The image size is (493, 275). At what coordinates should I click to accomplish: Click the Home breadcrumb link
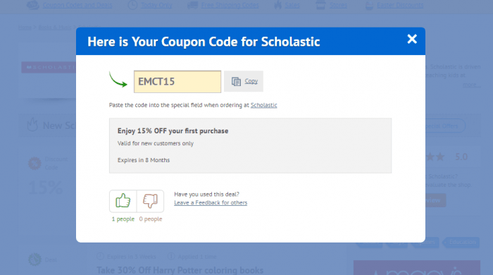pos(25,28)
